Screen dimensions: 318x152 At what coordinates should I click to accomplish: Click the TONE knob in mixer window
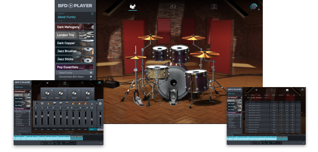click(88, 93)
